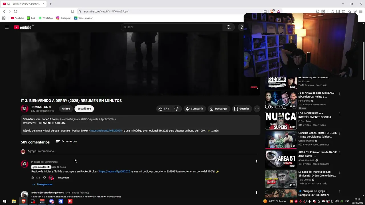Open the Ordenar por sort menu
Screen dimensions: 365x205
click(66, 142)
